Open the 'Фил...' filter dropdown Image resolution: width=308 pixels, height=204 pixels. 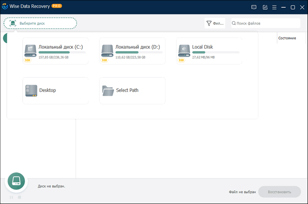[215, 23]
